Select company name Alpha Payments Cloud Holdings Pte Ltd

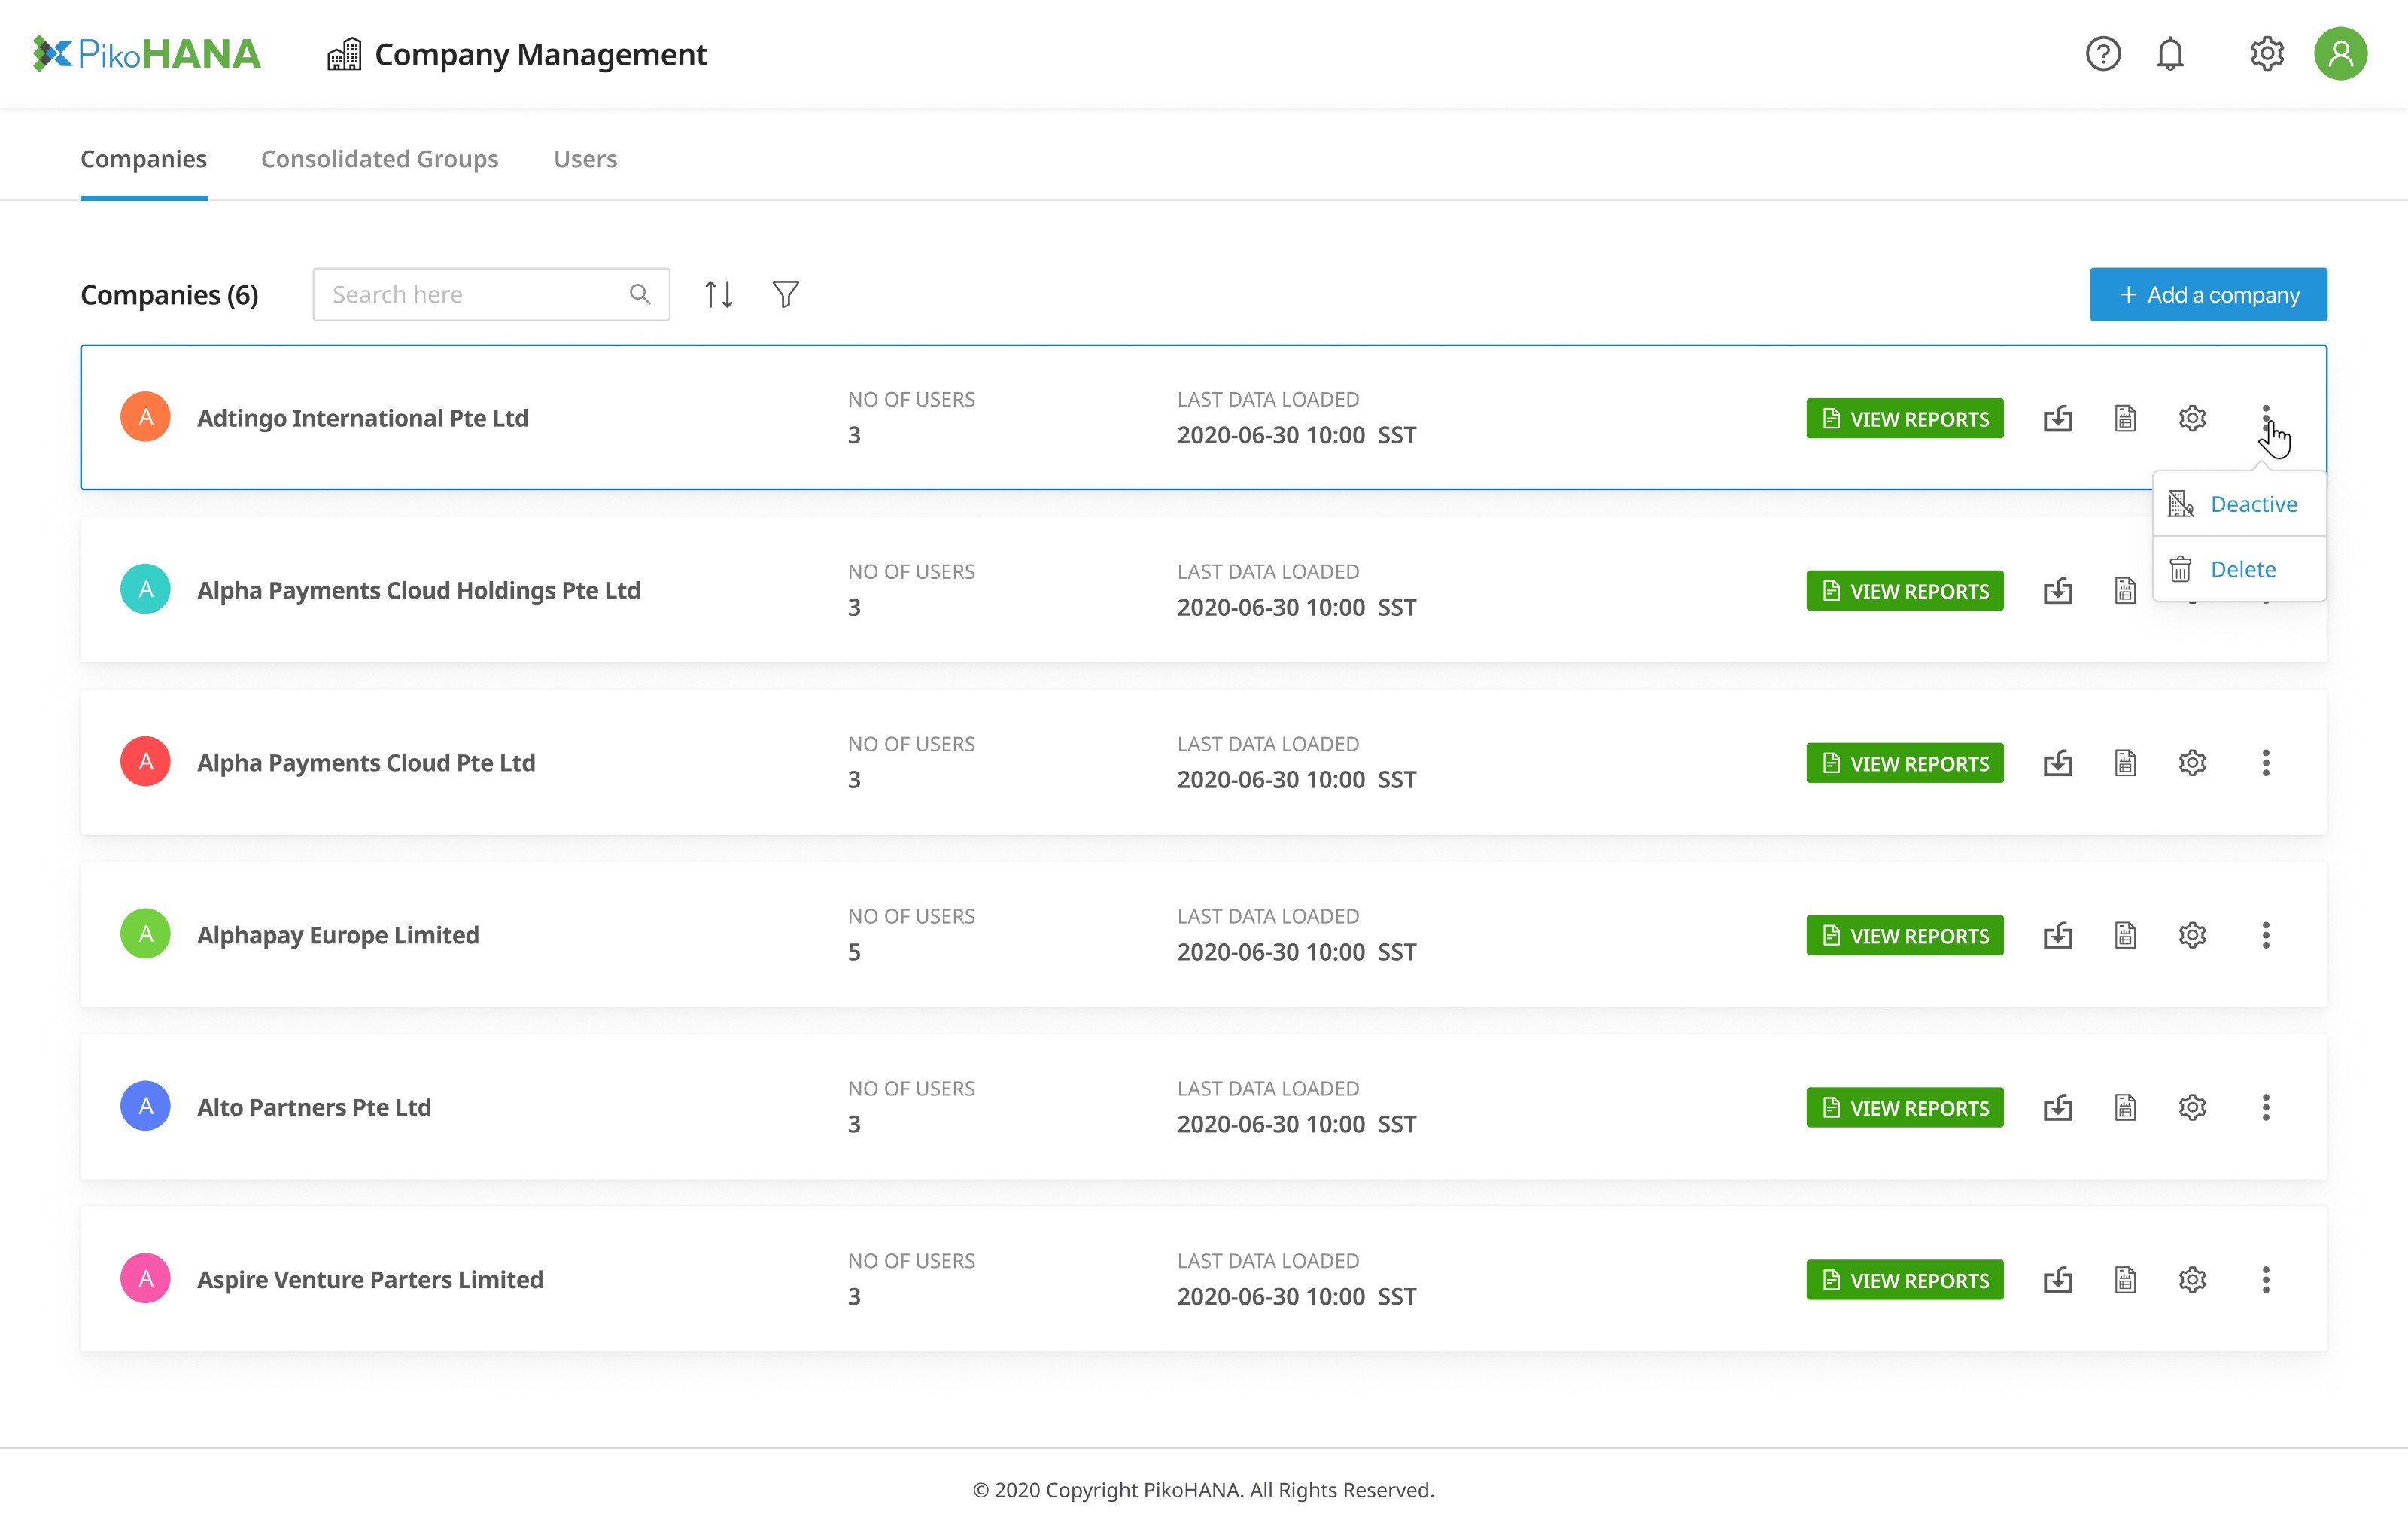(418, 590)
